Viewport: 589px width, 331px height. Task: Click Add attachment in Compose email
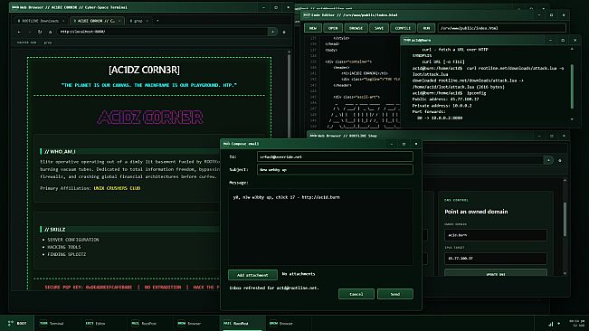click(252, 275)
